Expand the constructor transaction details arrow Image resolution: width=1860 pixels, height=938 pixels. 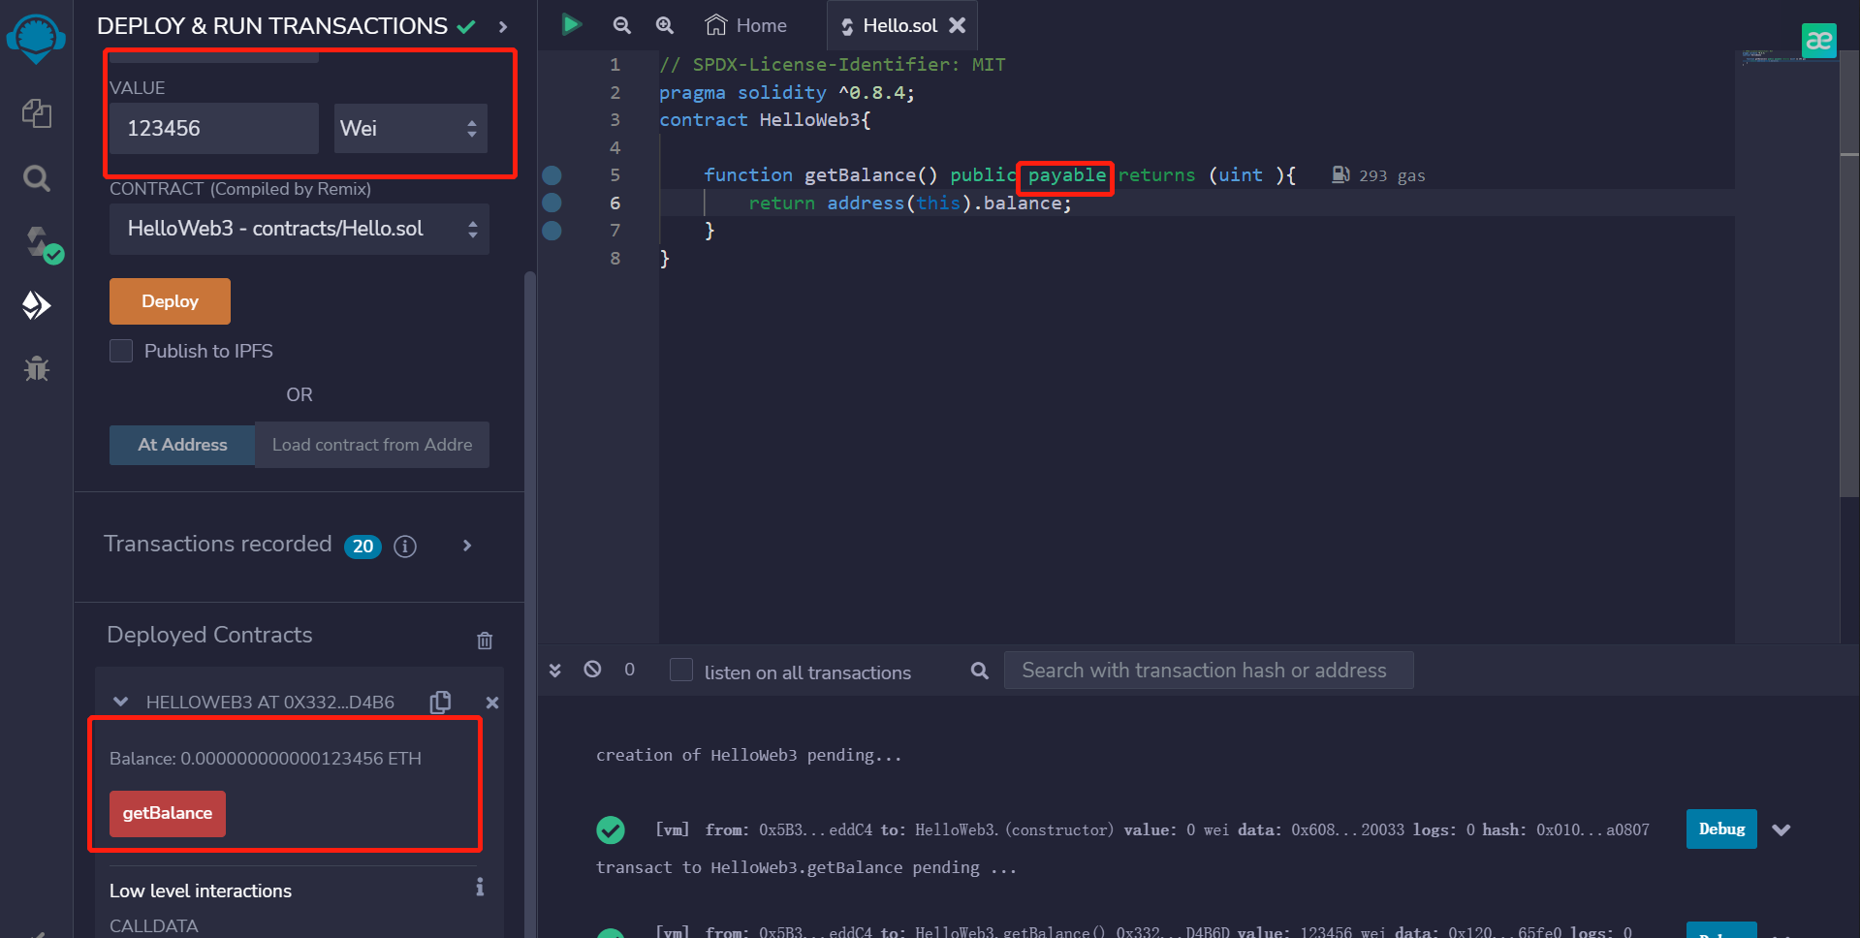(x=1781, y=830)
